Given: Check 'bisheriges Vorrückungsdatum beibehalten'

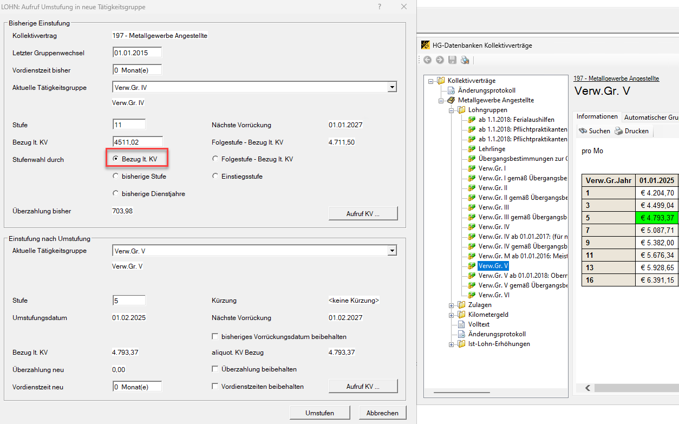Looking at the screenshot, I should tap(216, 337).
